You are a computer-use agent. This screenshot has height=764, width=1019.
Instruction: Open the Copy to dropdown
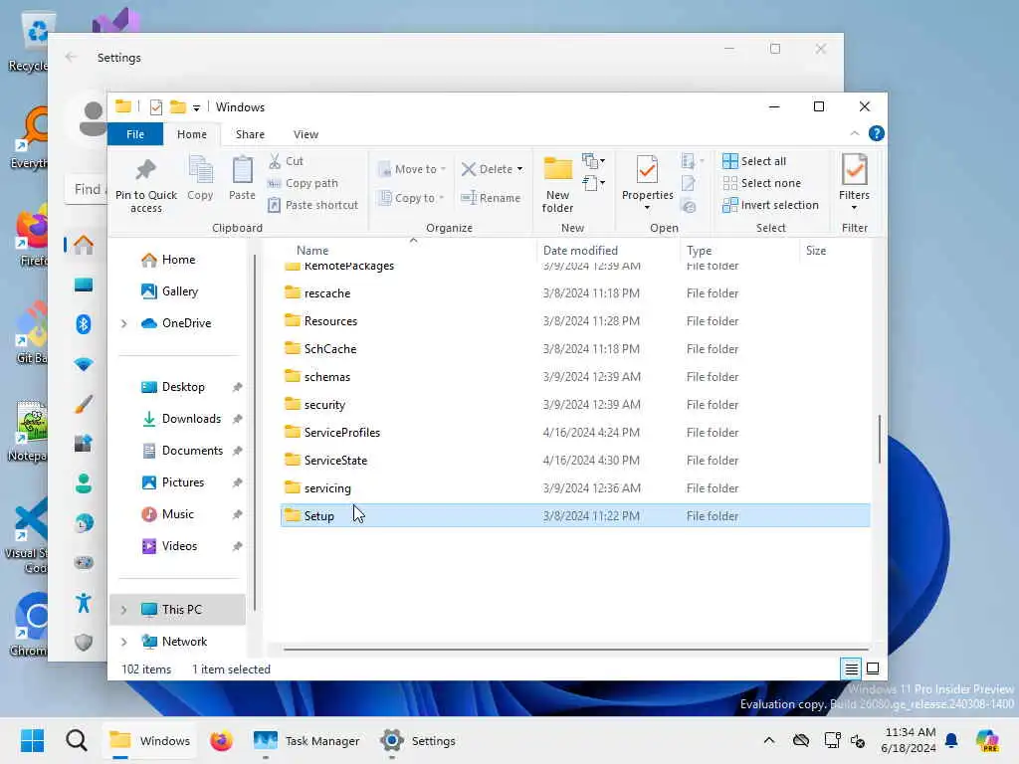tap(412, 198)
